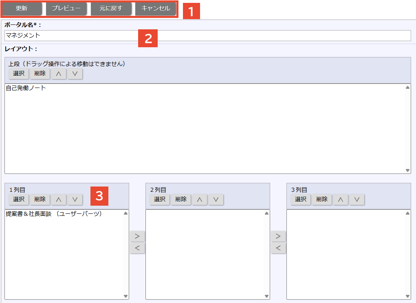Click 選択 button for 1列目
This screenshot has height=303, width=416.
pos(19,200)
